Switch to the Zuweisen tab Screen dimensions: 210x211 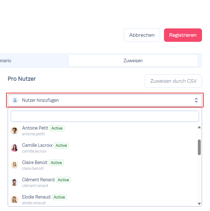click(x=133, y=61)
